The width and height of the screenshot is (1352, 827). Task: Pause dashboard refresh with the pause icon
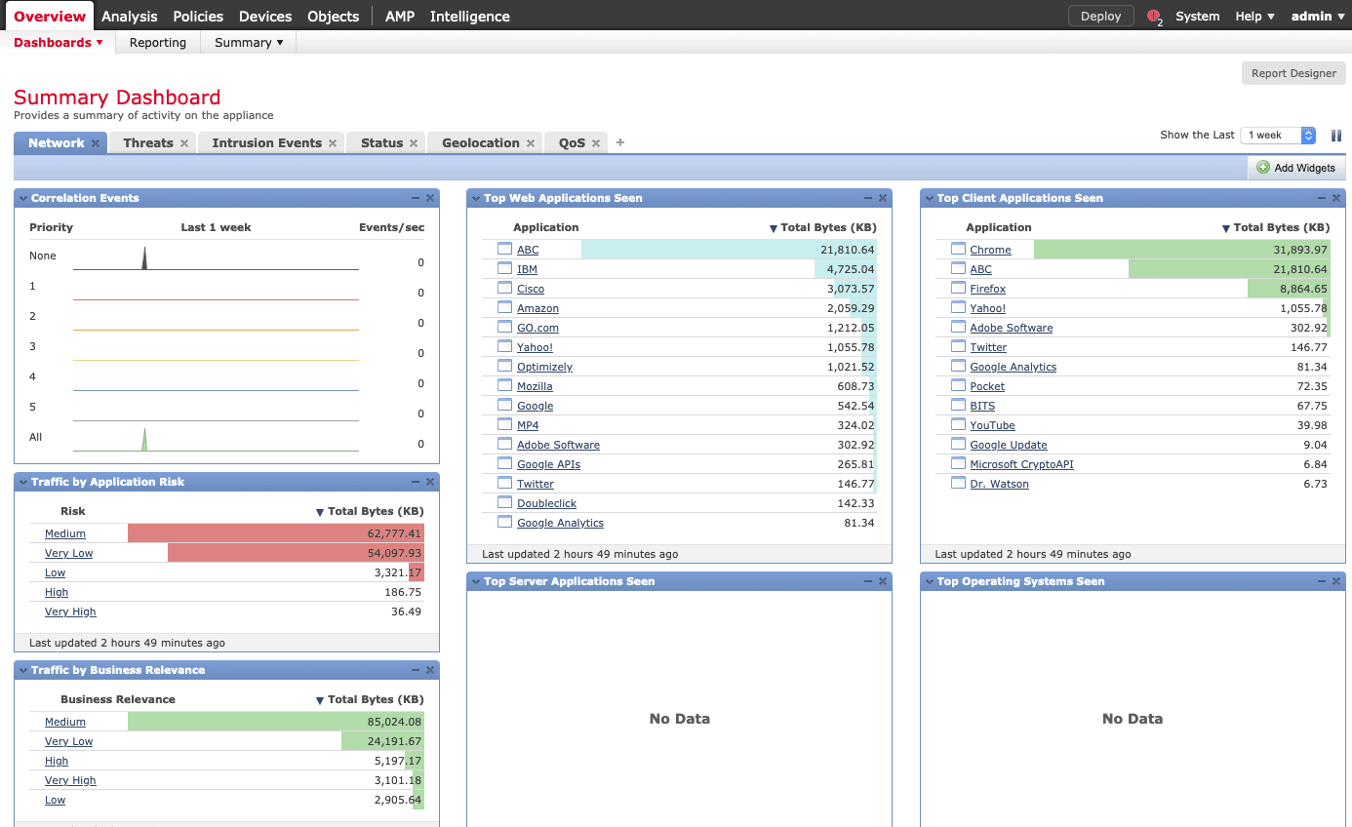click(1336, 136)
